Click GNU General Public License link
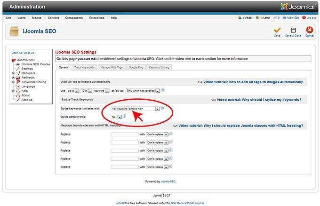The width and height of the screenshot is (320, 206). [x=188, y=203]
